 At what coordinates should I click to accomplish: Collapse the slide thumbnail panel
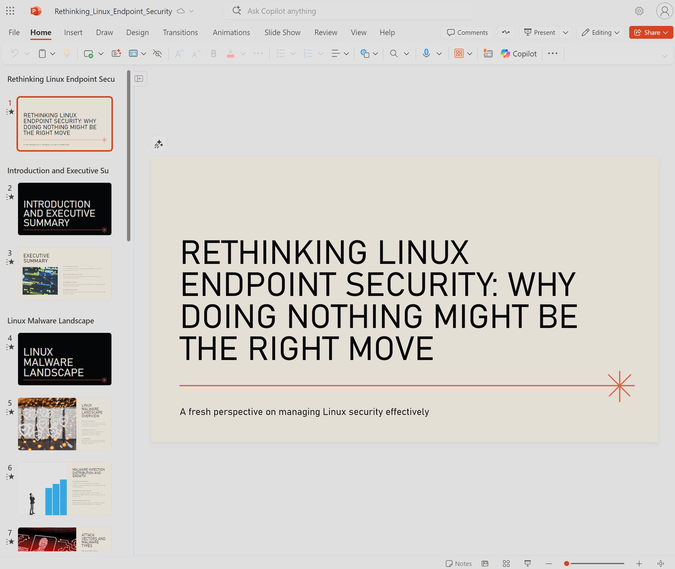pos(139,79)
